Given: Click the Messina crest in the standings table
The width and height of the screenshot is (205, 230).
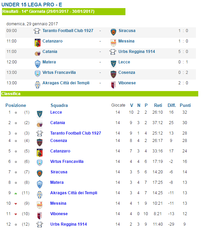Looking at the screenshot, I should coord(39,205).
